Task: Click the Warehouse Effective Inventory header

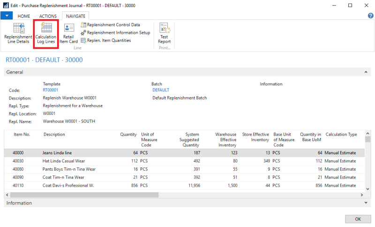Action: 225,140
